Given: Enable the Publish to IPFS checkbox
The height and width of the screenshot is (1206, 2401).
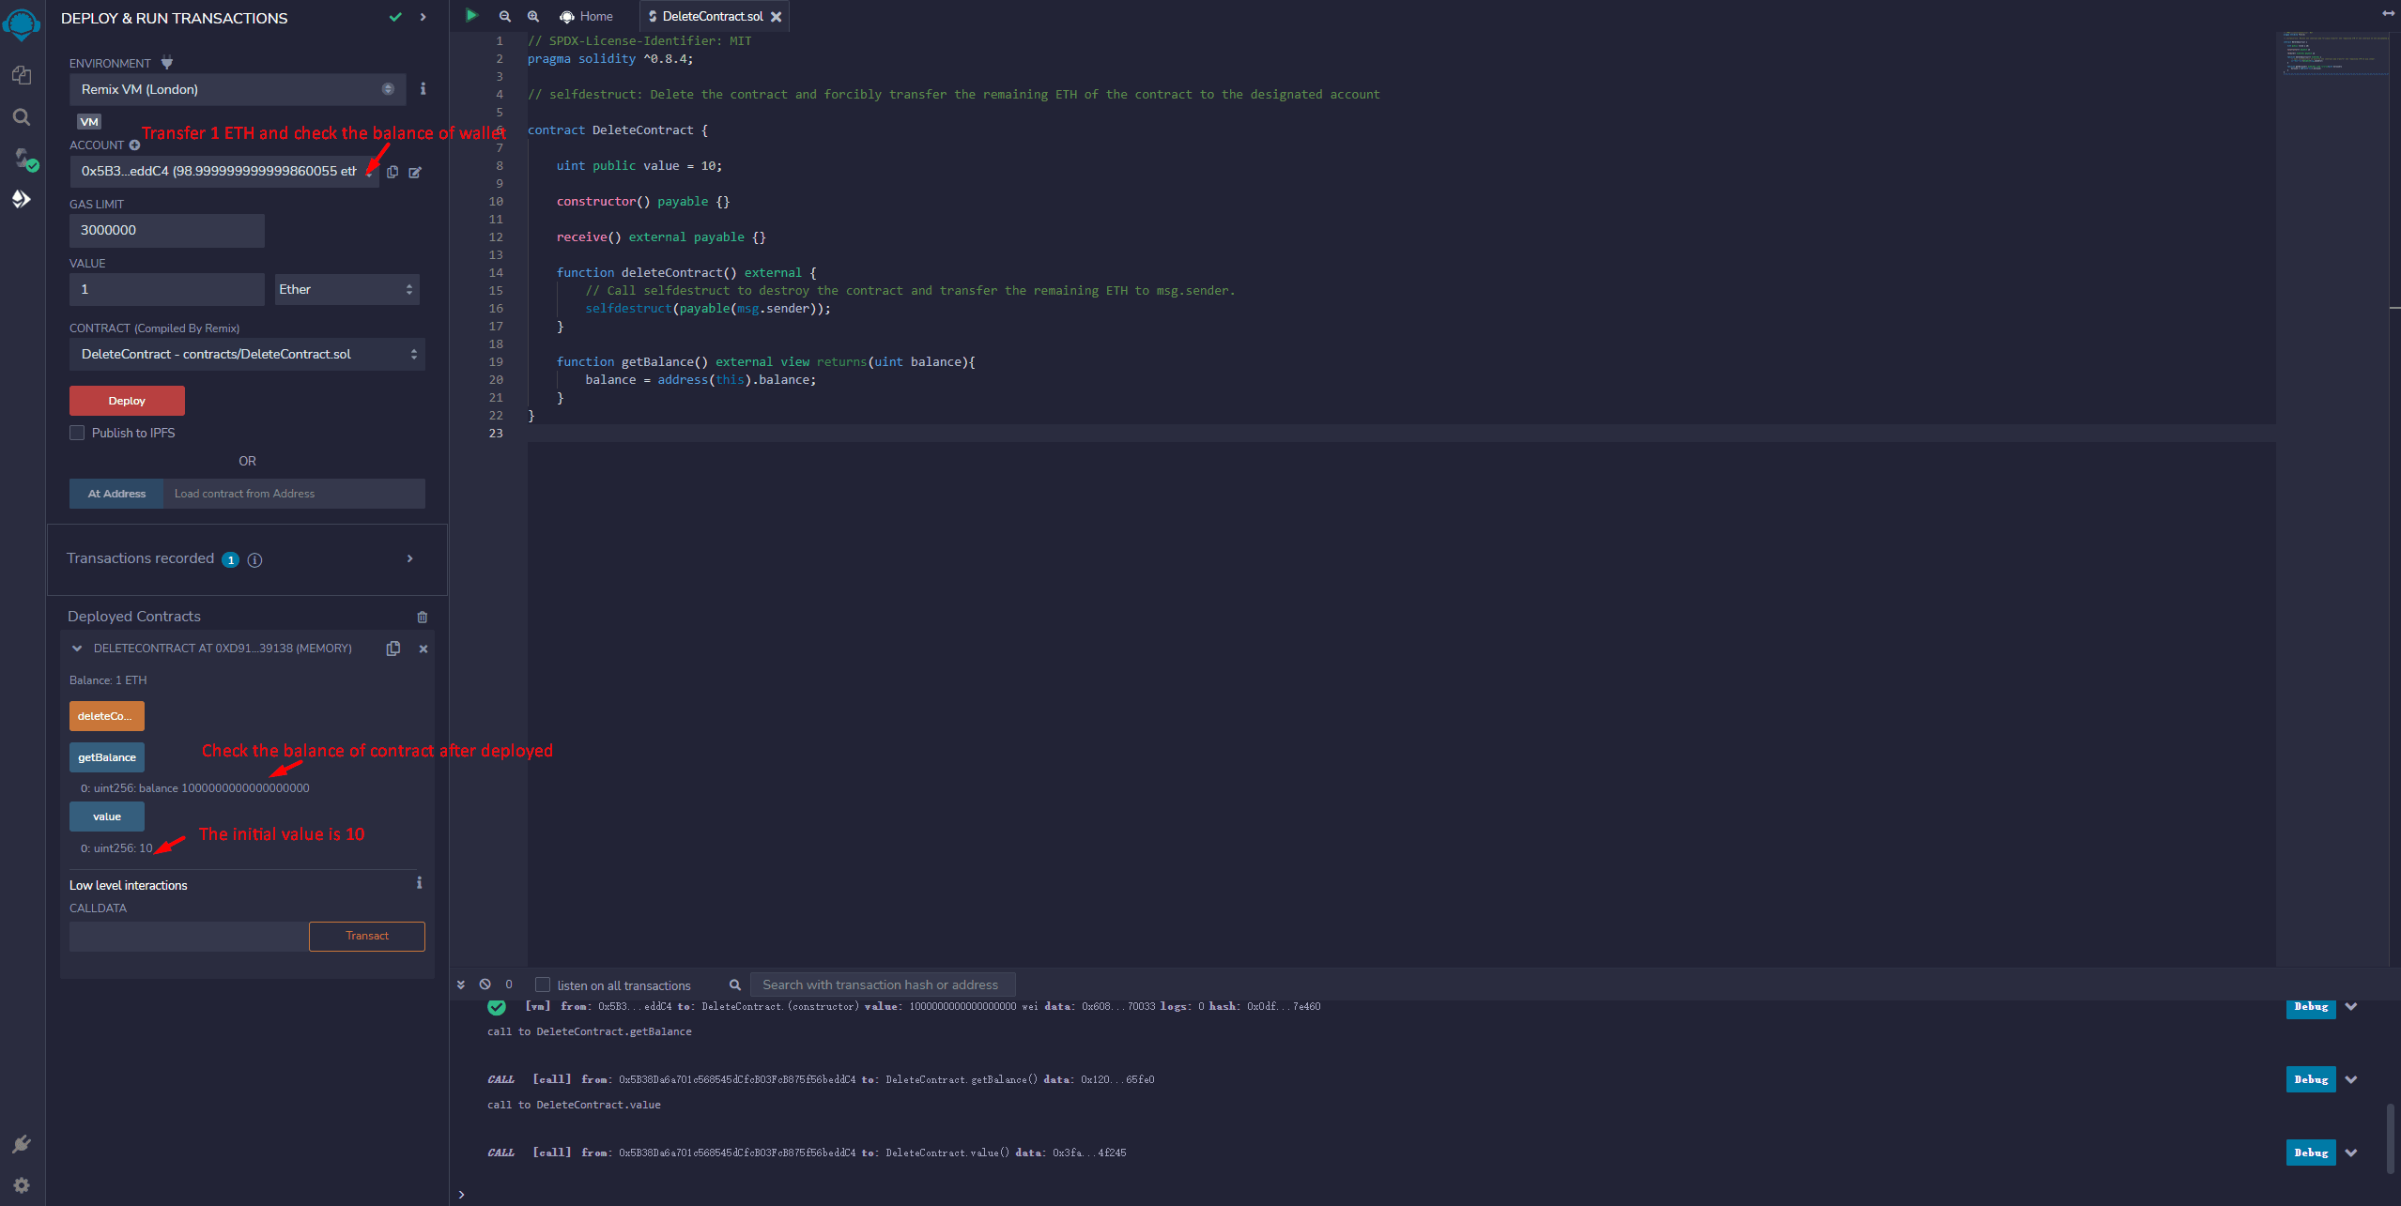Looking at the screenshot, I should pyautogui.click(x=77, y=432).
